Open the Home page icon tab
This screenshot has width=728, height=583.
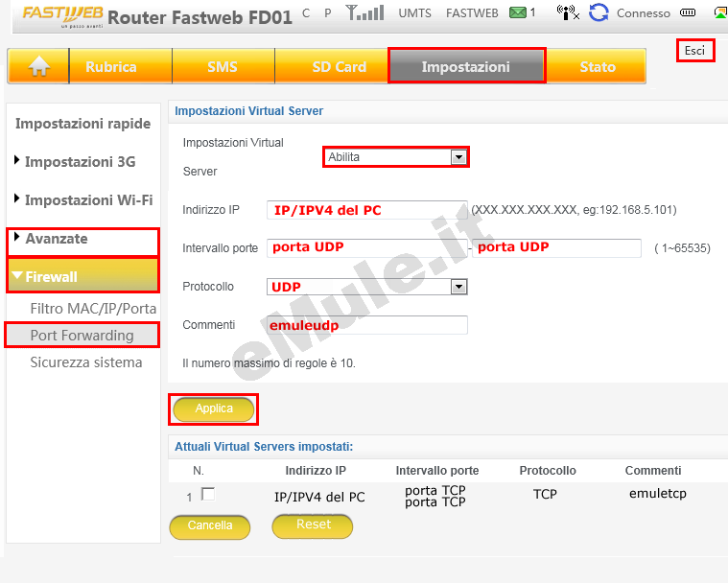pyautogui.click(x=39, y=66)
